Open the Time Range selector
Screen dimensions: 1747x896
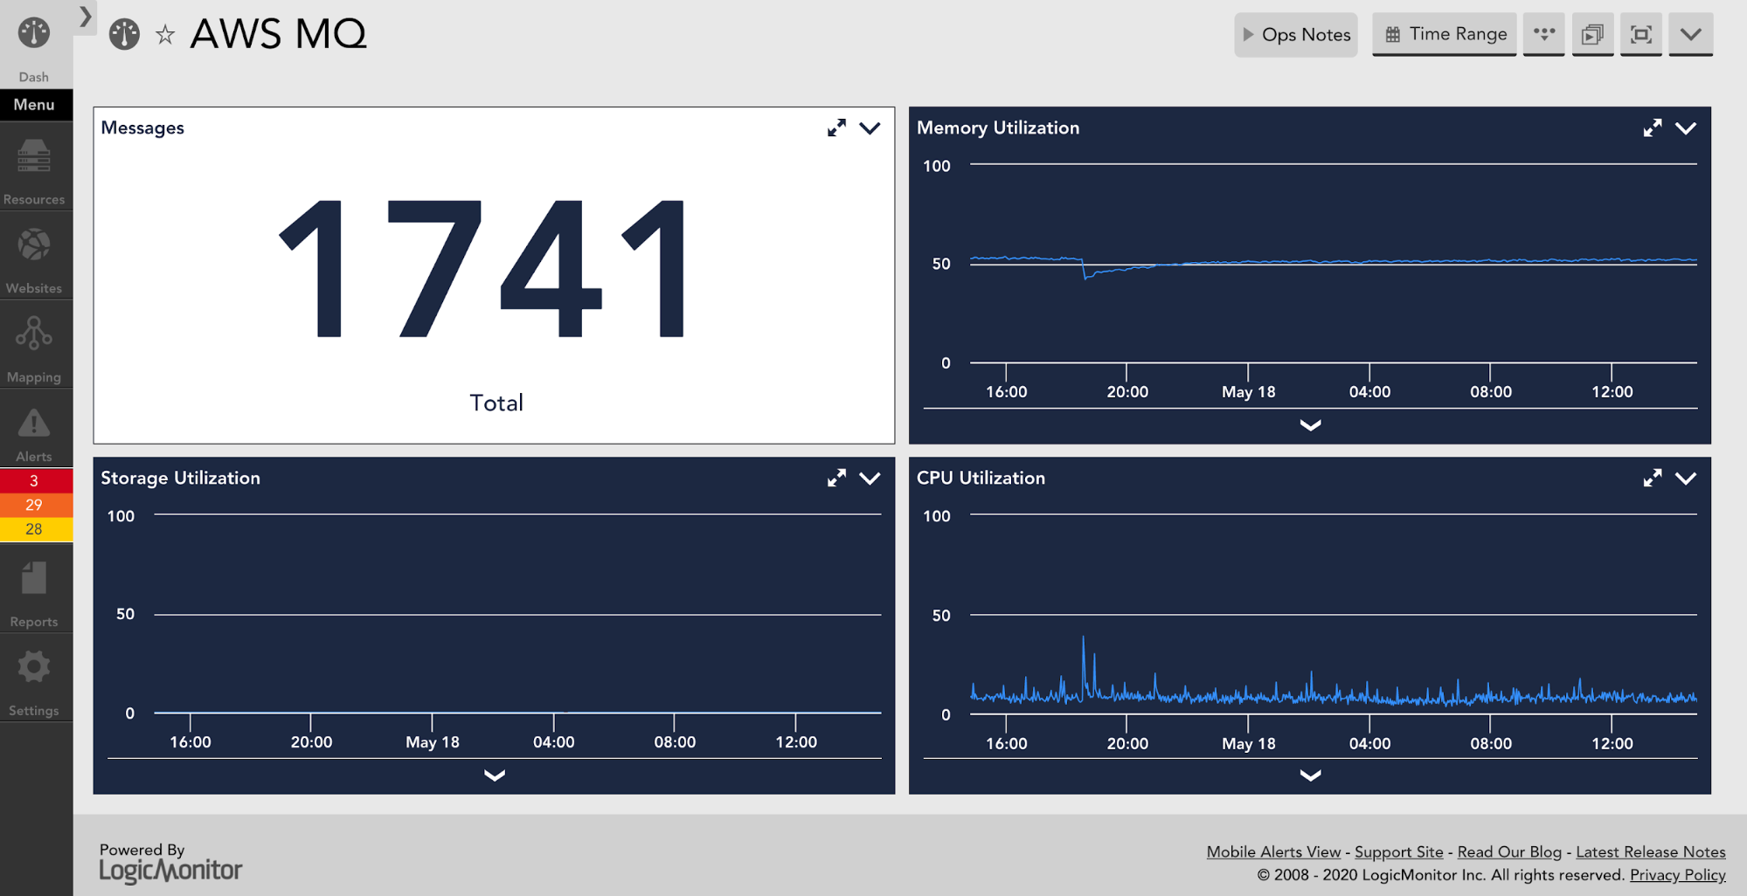pos(1444,34)
